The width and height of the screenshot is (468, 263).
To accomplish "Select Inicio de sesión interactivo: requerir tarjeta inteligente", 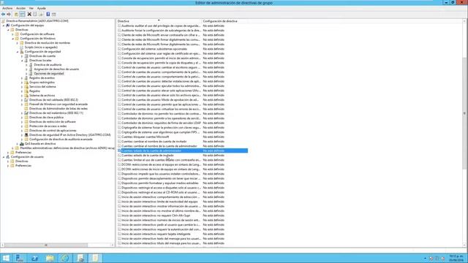I will [156, 234].
